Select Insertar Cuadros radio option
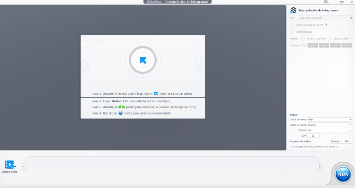Image resolution: width=355 pixels, height=188 pixels. click(x=303, y=39)
